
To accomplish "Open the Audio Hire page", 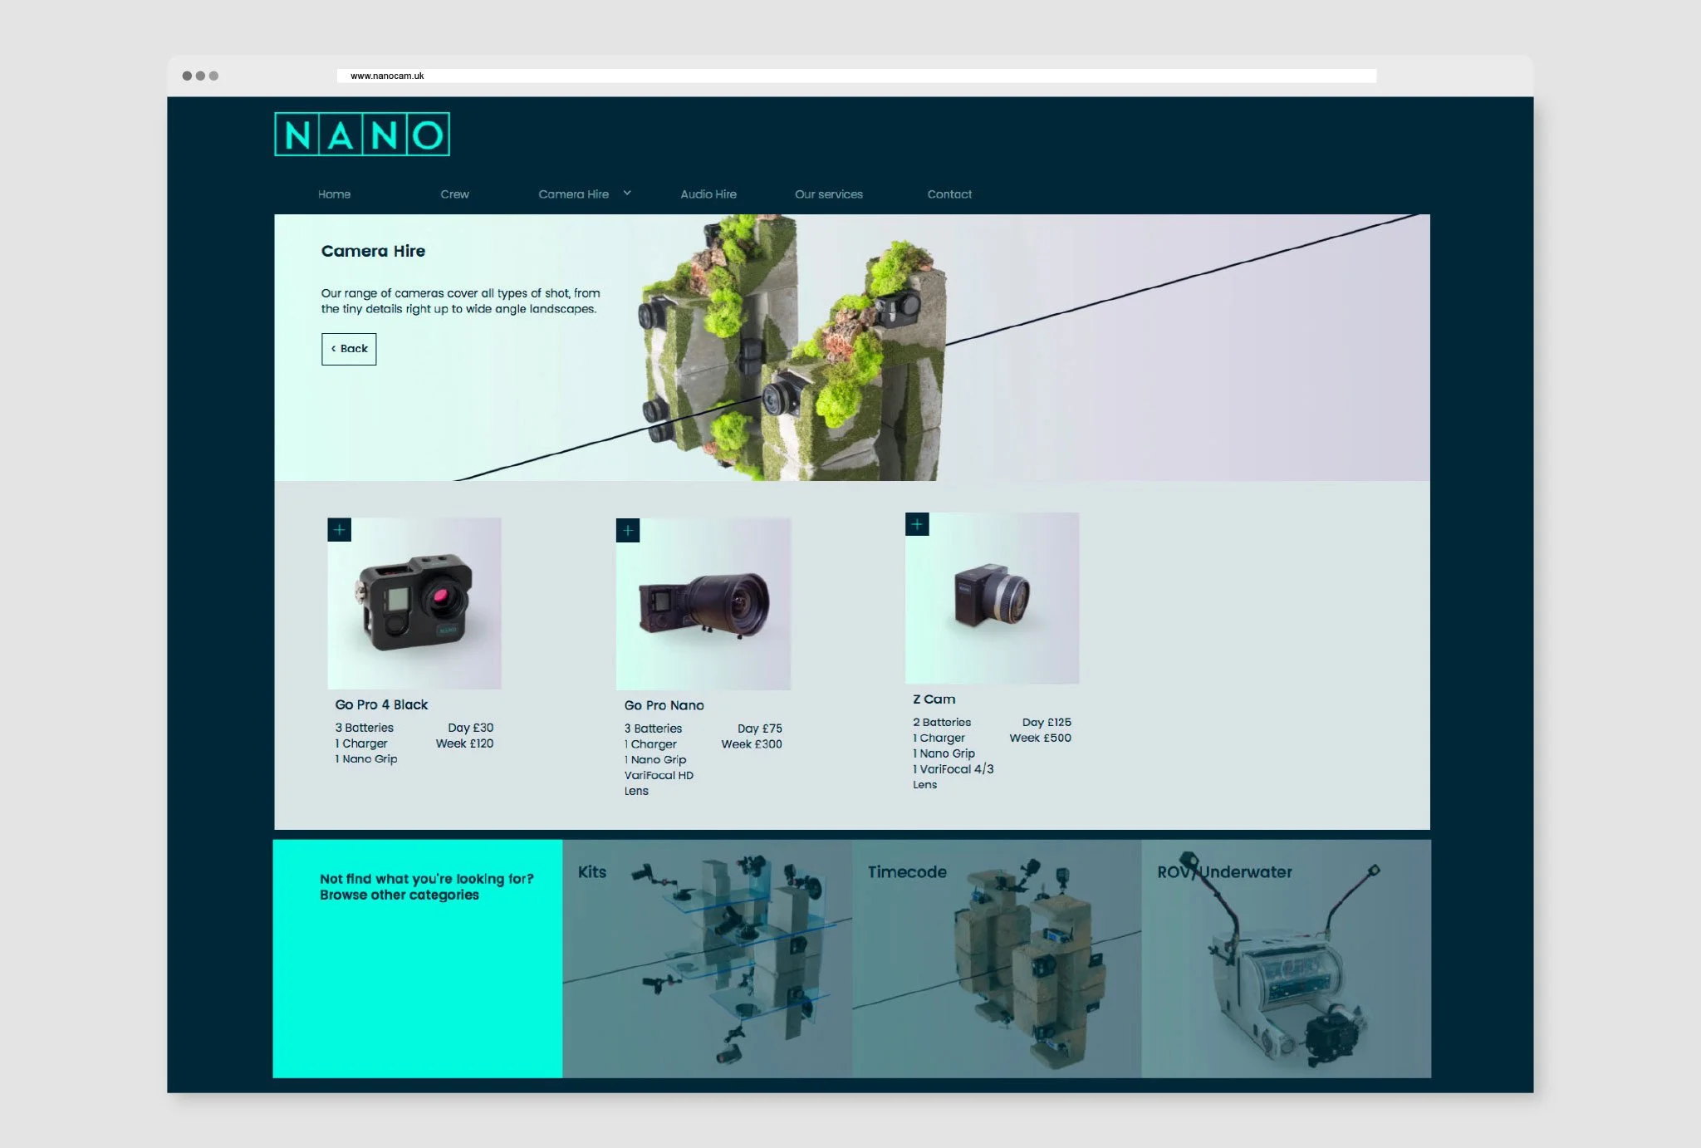I will coord(708,194).
